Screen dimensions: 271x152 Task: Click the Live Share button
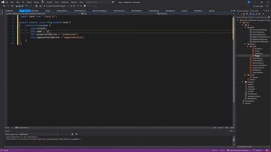258,6
